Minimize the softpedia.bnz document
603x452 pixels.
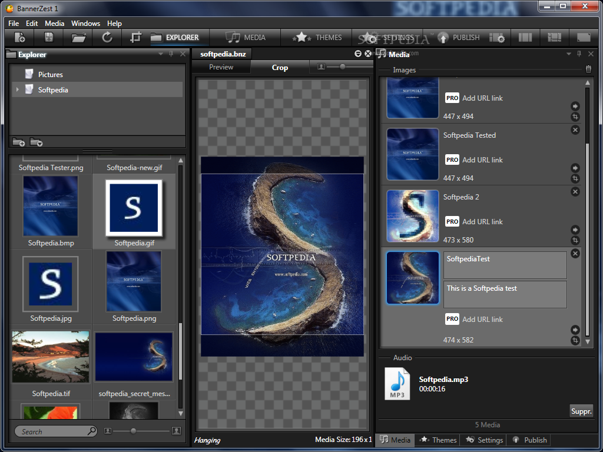click(x=358, y=54)
